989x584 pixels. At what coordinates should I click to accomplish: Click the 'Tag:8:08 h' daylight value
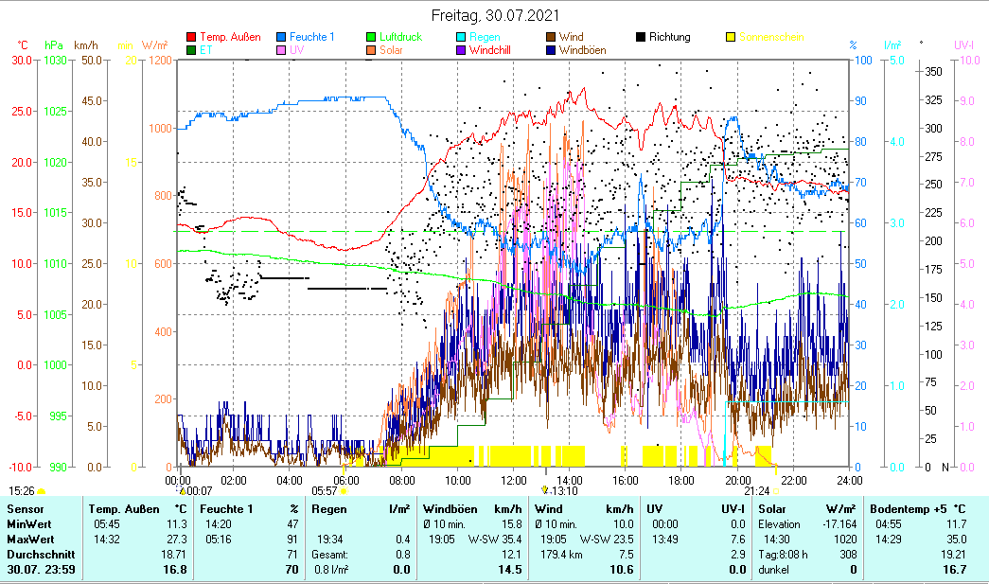783,555
